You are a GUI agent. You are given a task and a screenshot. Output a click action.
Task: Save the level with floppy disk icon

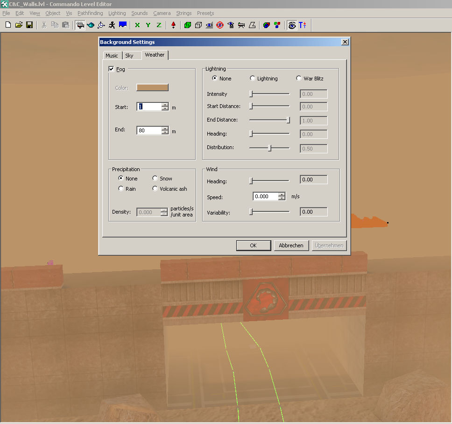click(x=29, y=25)
